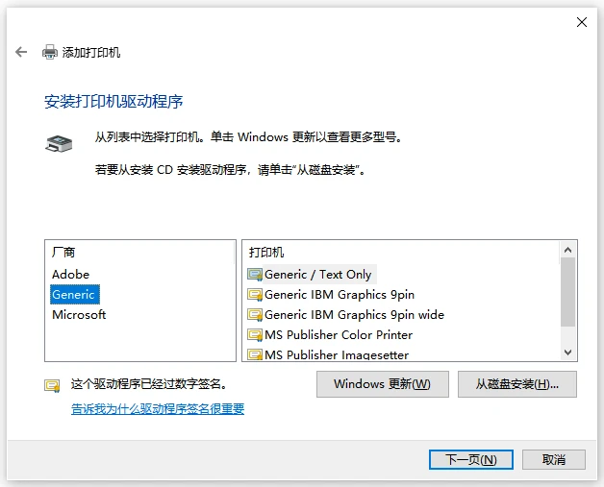Screen dimensions: 604x487
Task: Click the printer list scrollbar thumb
Action: [567, 292]
